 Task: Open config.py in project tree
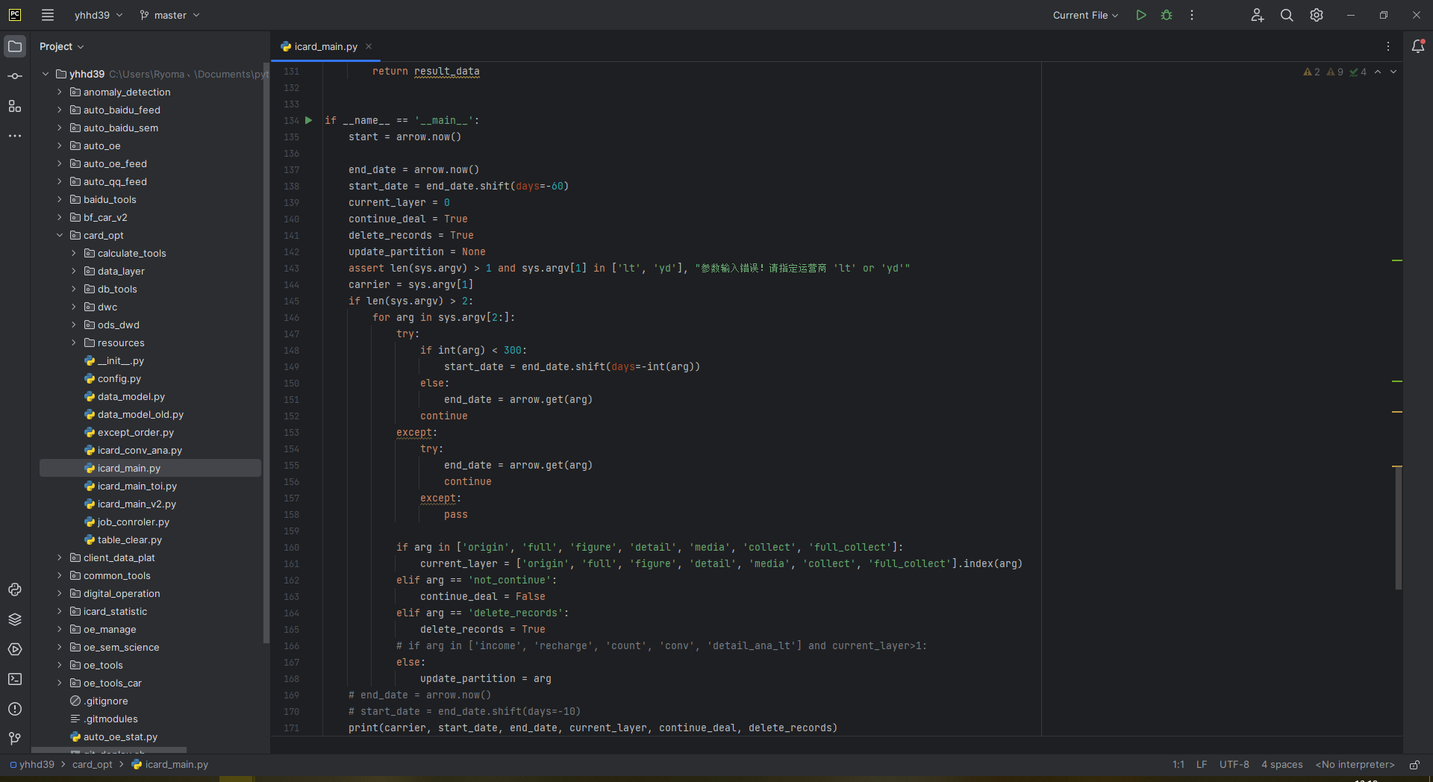(119, 378)
